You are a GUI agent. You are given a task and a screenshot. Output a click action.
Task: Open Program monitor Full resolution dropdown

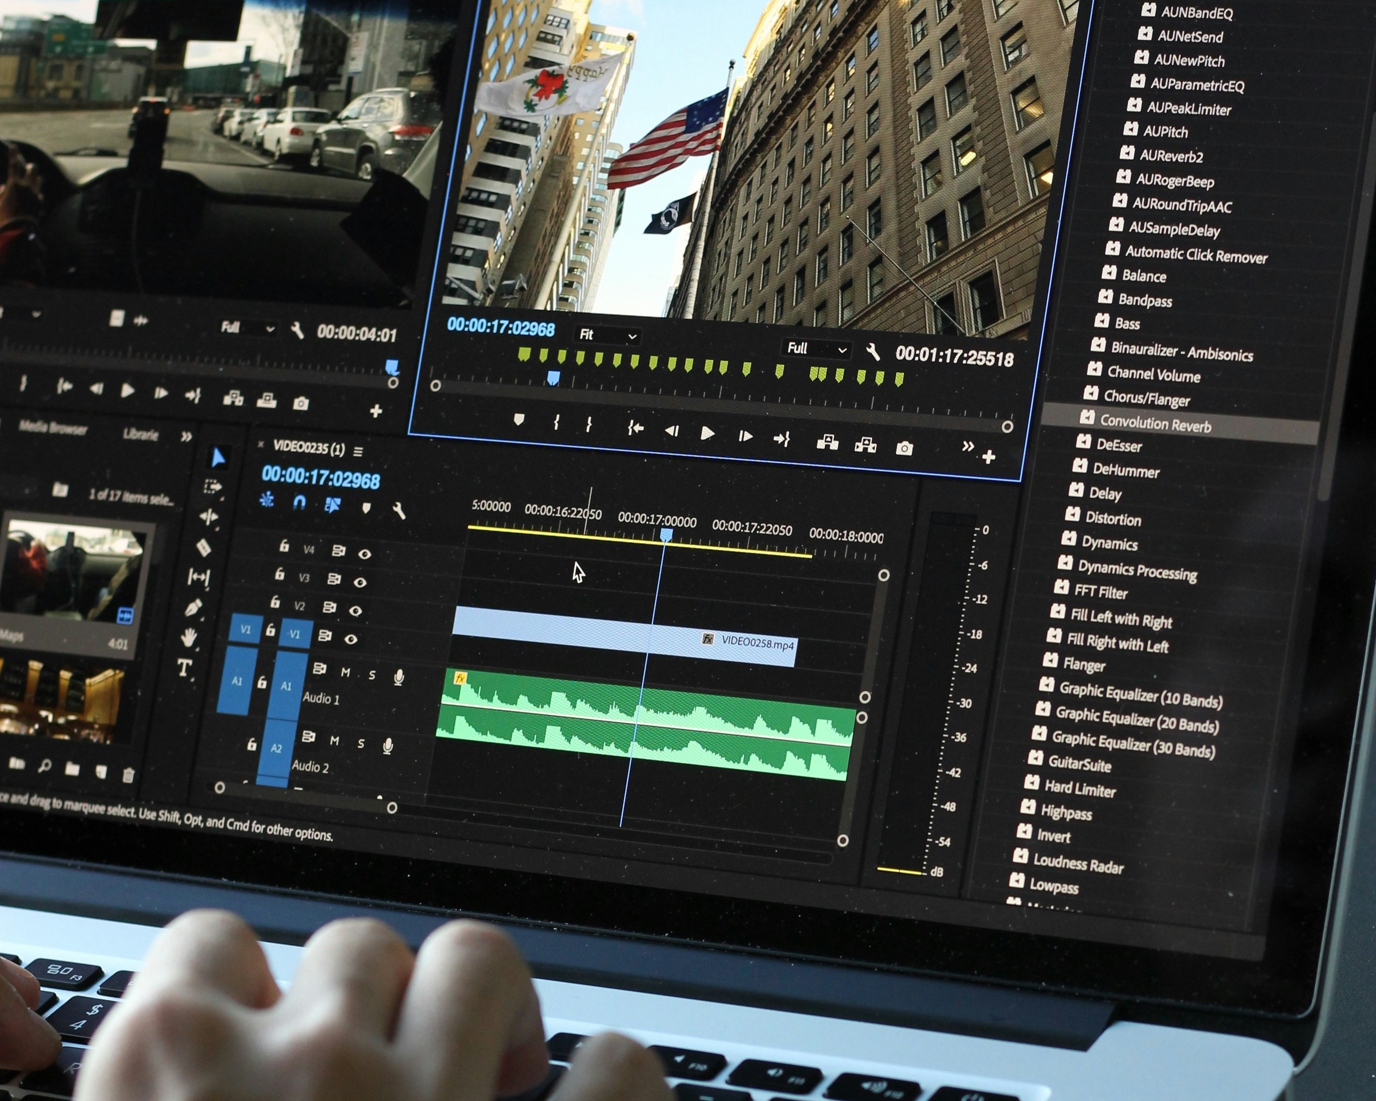click(x=817, y=349)
